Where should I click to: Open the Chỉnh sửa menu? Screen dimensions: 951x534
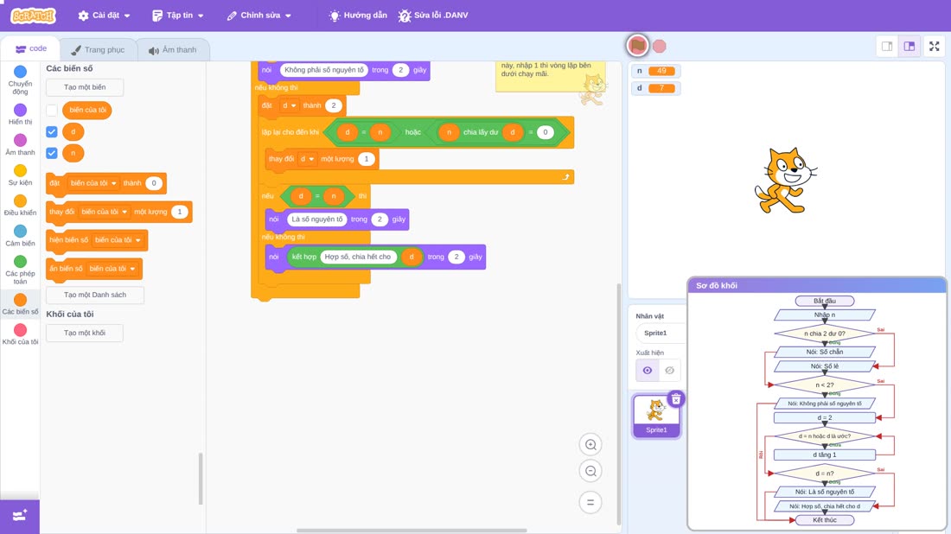tap(259, 16)
